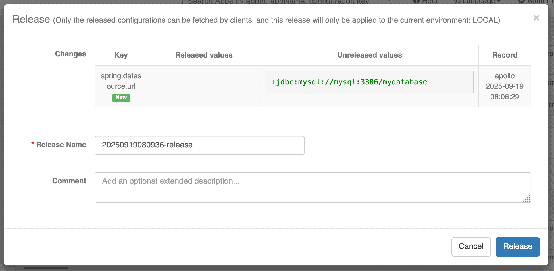Click the Comment description textarea
The image size is (554, 271).
click(x=313, y=187)
